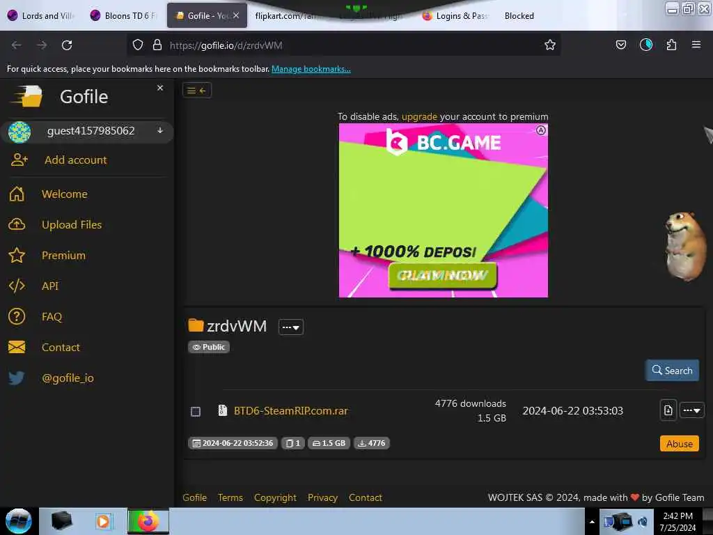The width and height of the screenshot is (713, 535).
Task: Open the API page
Action: click(50, 286)
